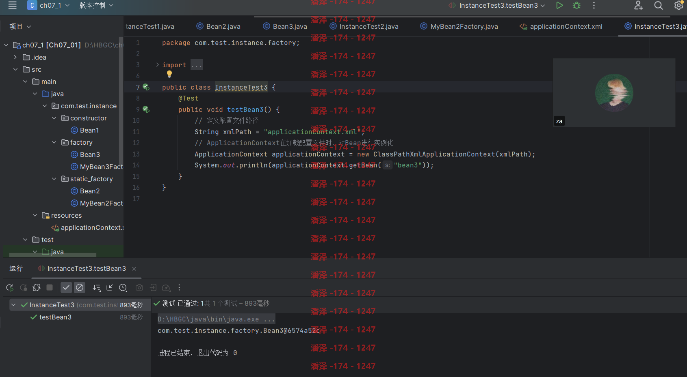Open the main hamburger menu

(x=13, y=5)
